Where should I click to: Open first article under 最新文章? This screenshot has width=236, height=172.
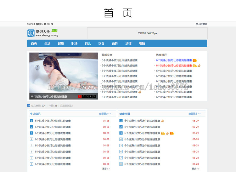pos(120,60)
